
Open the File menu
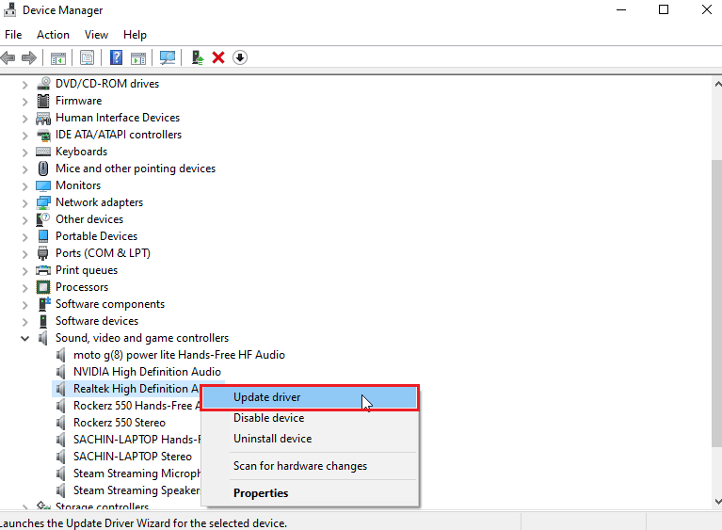tap(13, 35)
